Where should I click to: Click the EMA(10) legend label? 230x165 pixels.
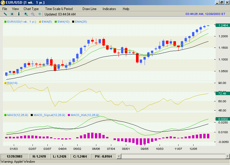coord(64,22)
